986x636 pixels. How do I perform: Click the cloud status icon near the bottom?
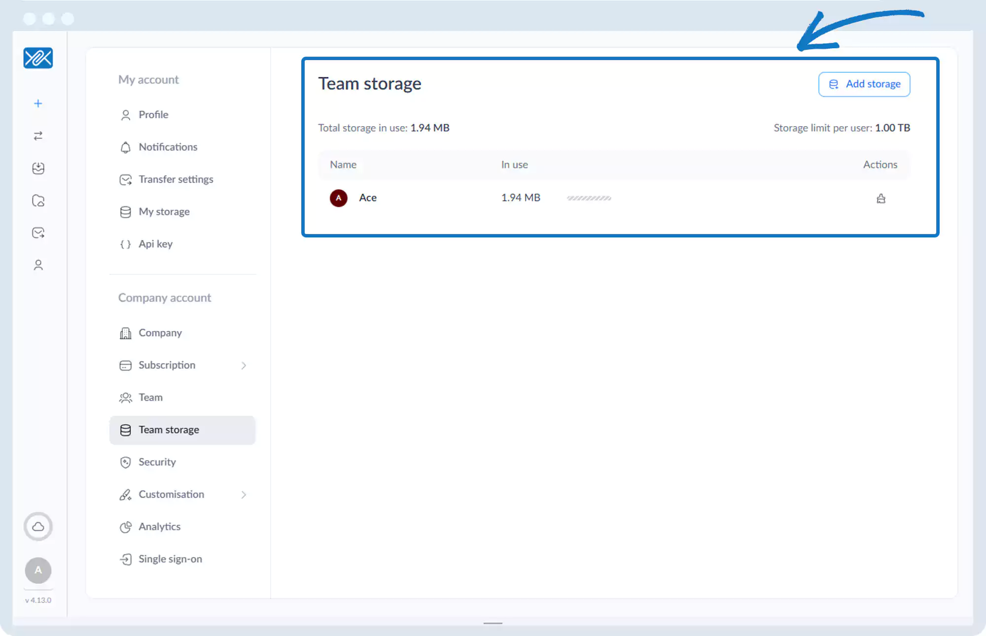38,527
